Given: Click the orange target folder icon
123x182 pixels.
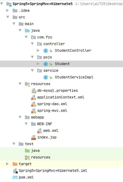Looking at the screenshot, I should [x=15, y=164].
